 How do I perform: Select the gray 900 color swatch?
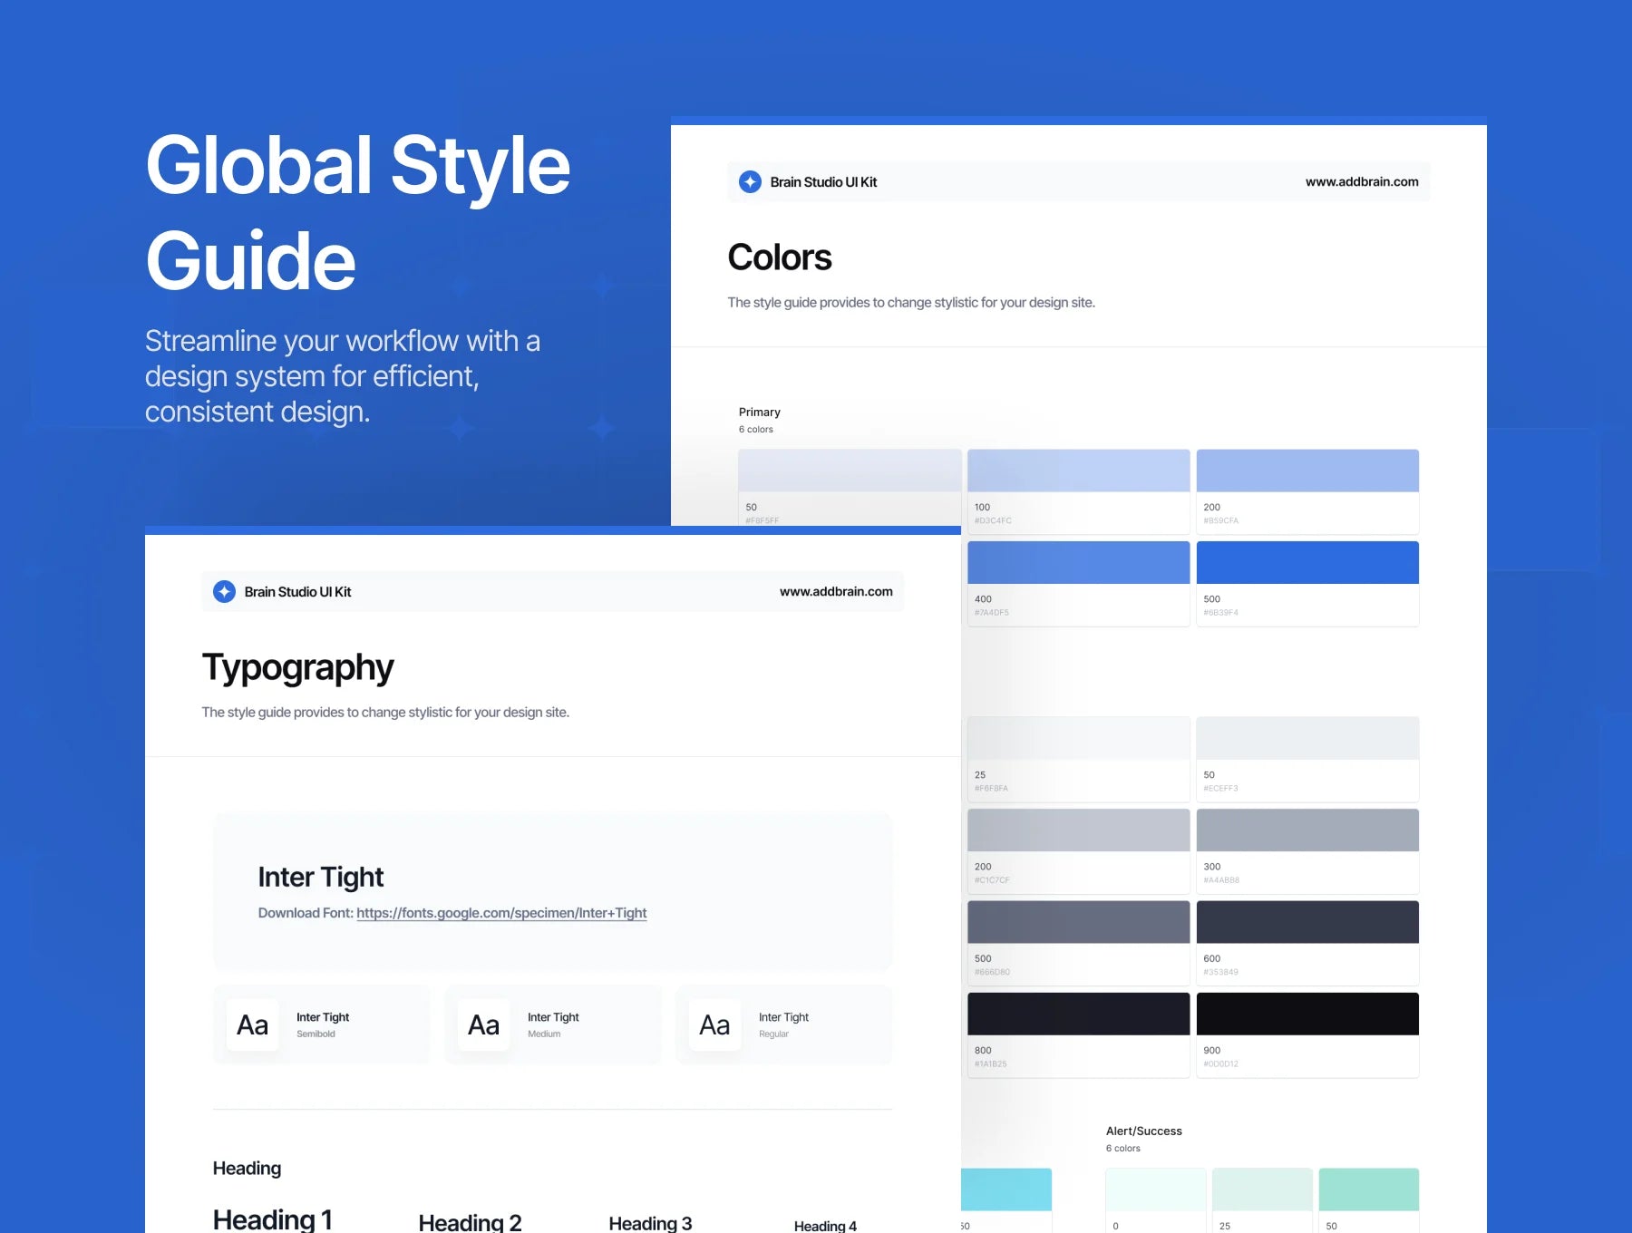point(1307,1013)
